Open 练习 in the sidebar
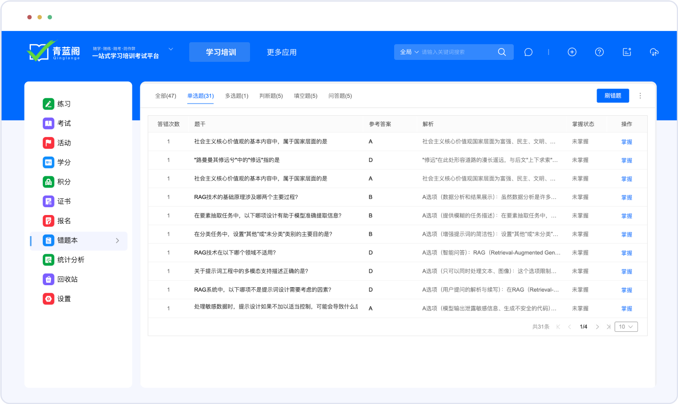Viewport: 678px width, 404px height. [x=64, y=104]
